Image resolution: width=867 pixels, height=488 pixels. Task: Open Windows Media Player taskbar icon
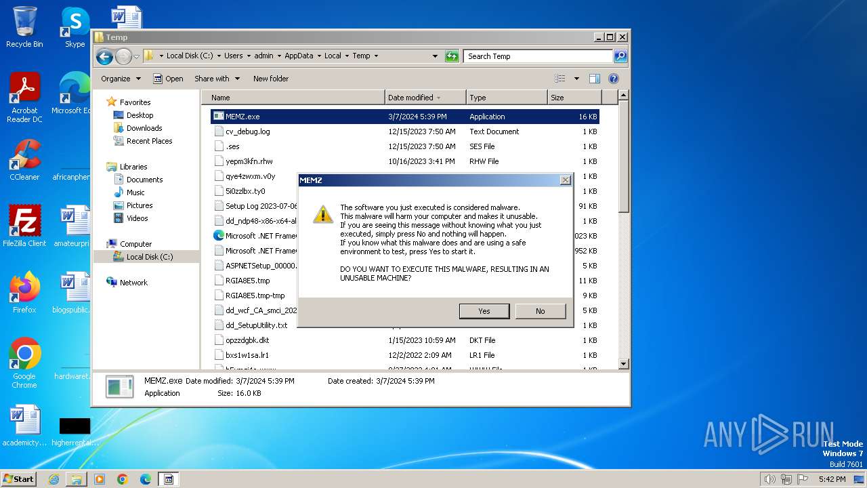(x=100, y=479)
